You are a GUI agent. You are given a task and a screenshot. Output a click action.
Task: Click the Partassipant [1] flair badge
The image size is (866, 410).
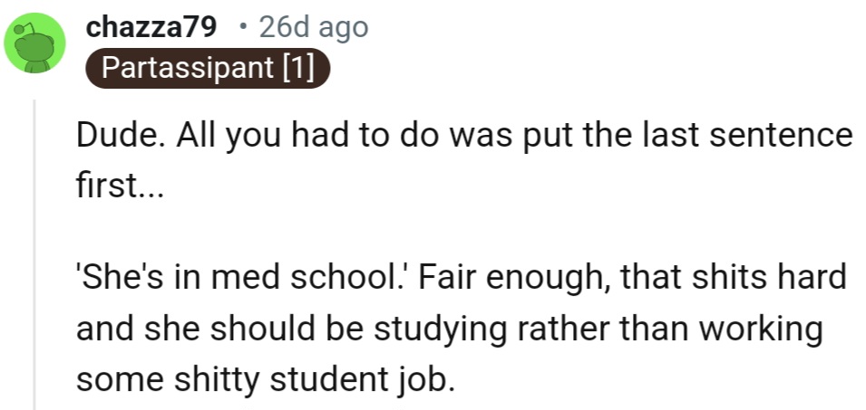(207, 69)
